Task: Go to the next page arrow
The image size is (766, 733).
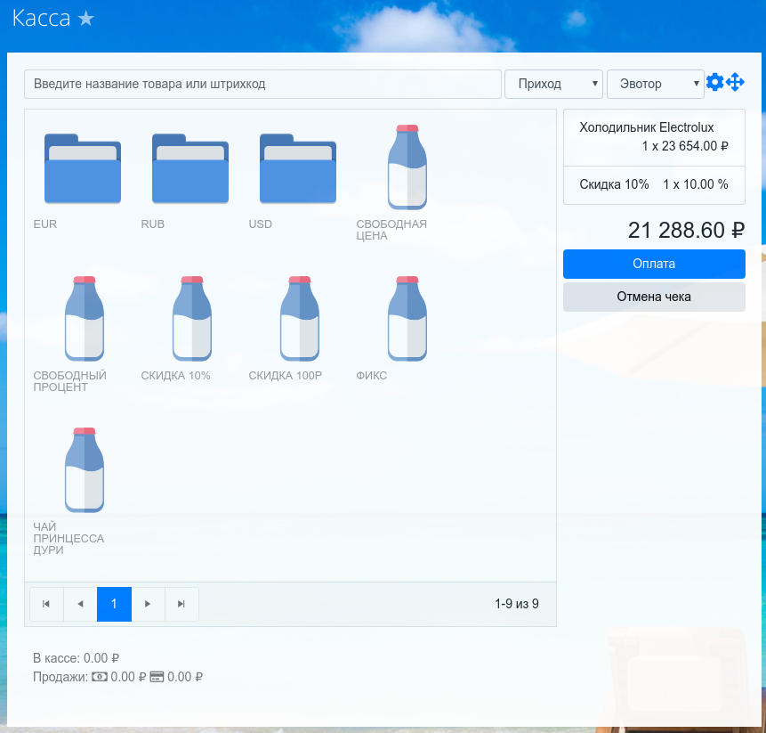Action: [148, 604]
